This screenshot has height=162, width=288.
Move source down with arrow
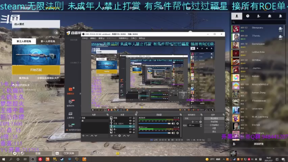[128, 135]
